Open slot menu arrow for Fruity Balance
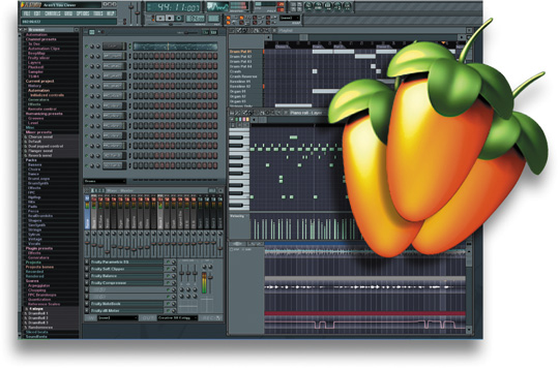This screenshot has width=559, height=368. click(87, 276)
